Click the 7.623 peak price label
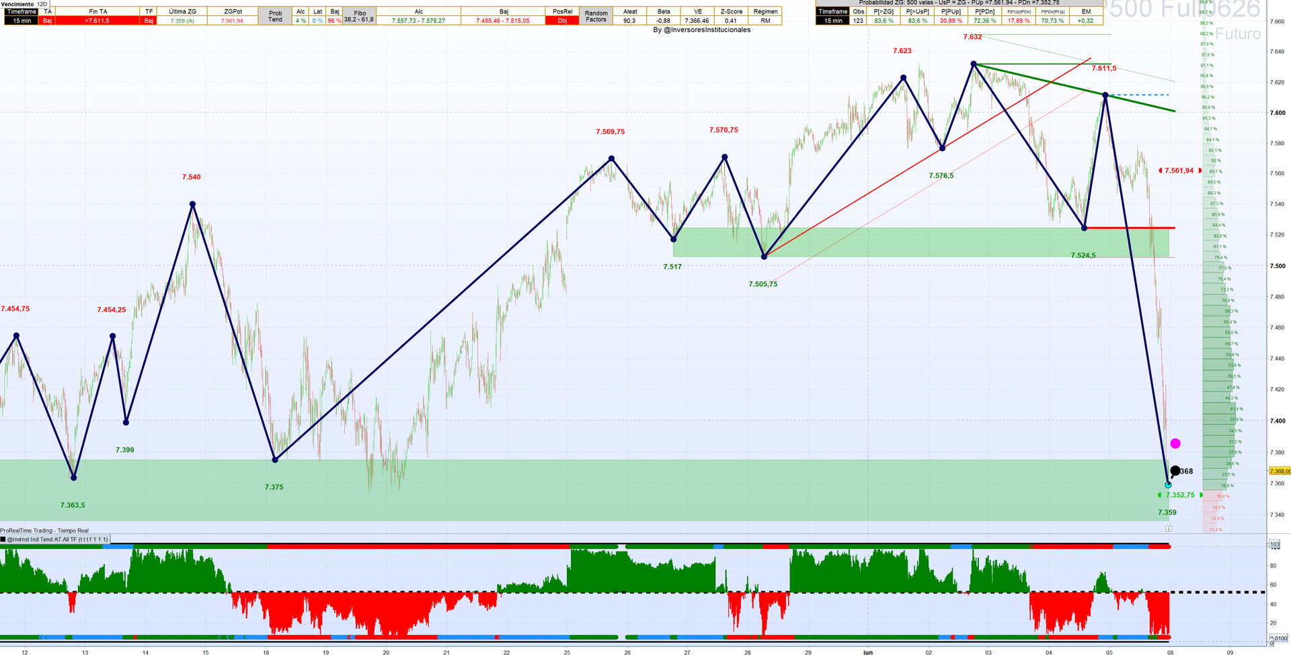Image resolution: width=1291 pixels, height=655 pixels. click(902, 51)
